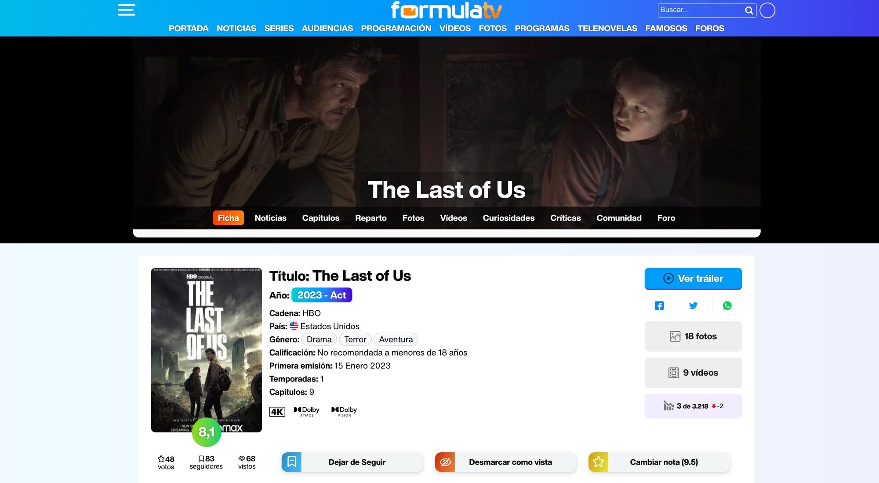Click in the Buscar search field
The width and height of the screenshot is (879, 483).
point(701,10)
